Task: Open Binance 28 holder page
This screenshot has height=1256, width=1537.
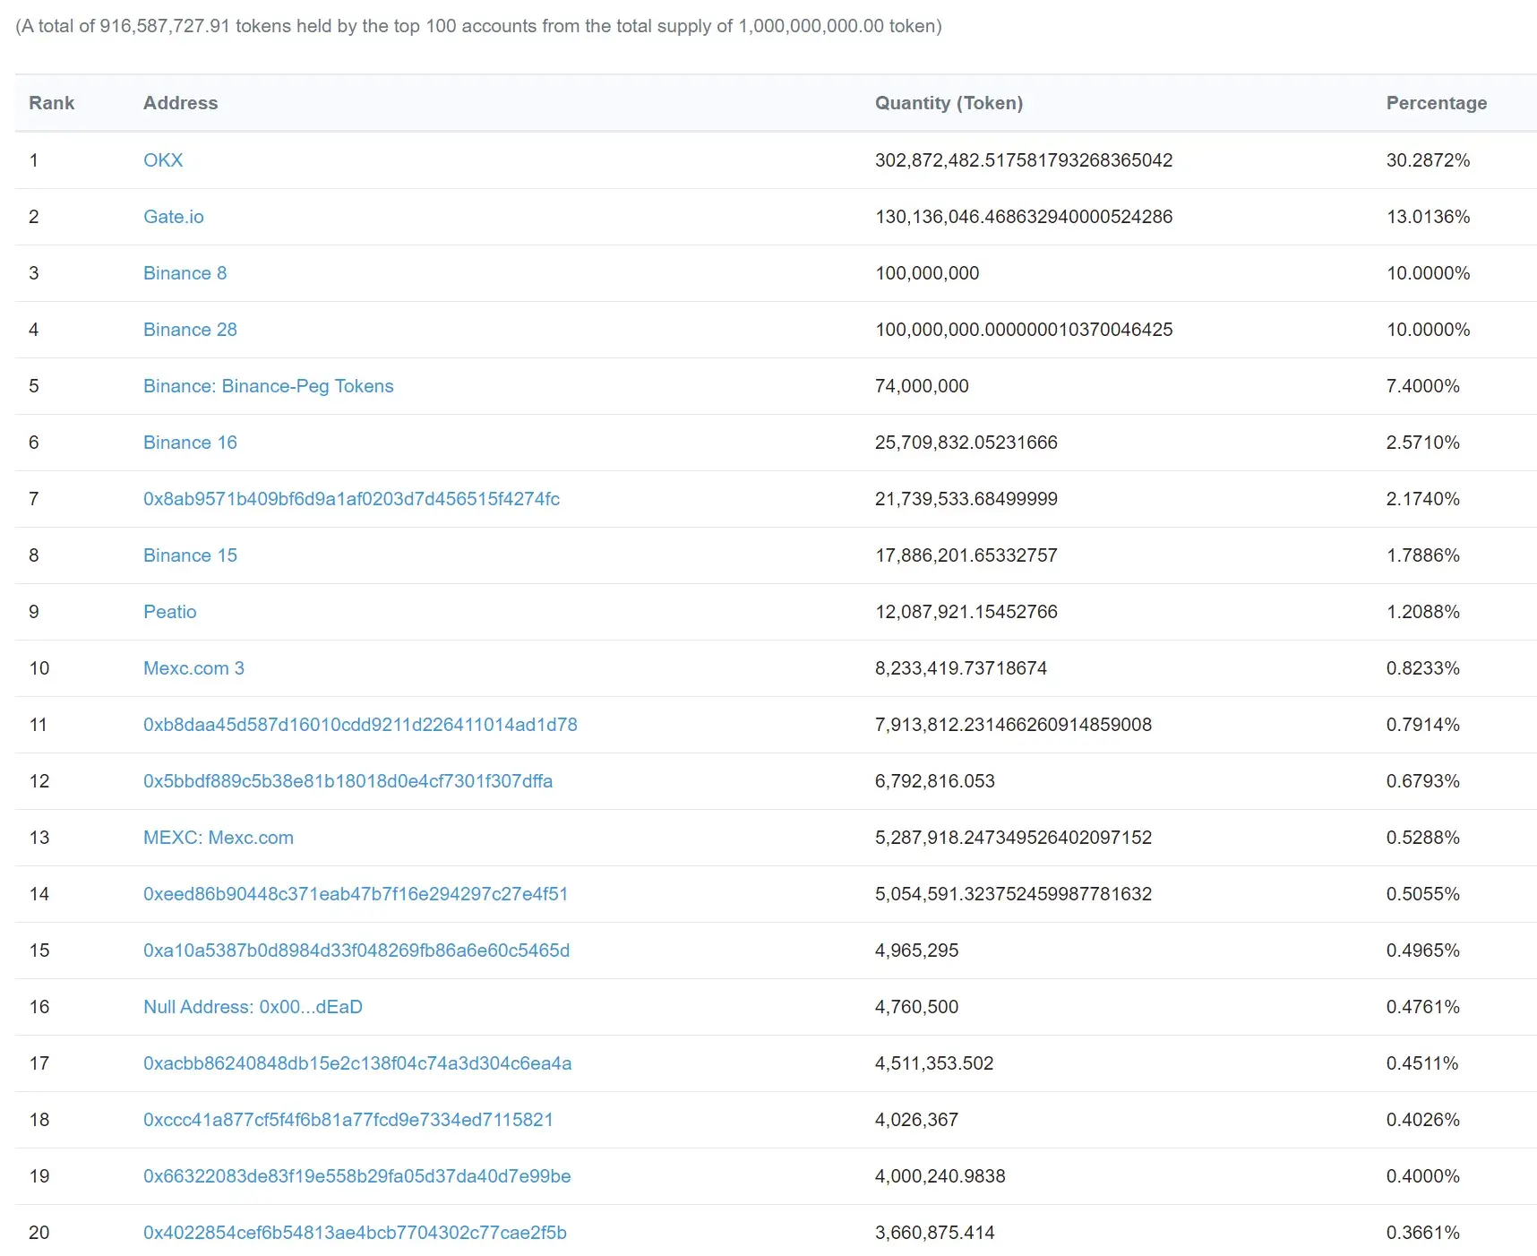Action: click(x=190, y=330)
